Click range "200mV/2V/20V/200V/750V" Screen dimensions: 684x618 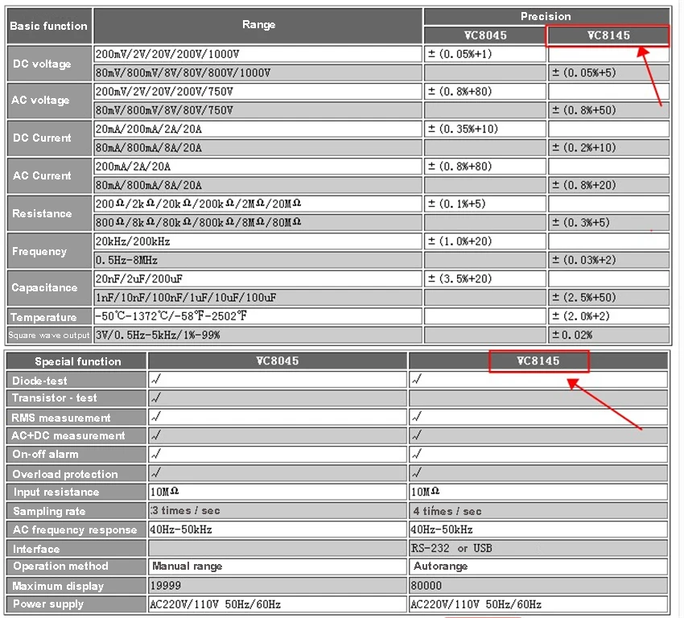pos(258,92)
